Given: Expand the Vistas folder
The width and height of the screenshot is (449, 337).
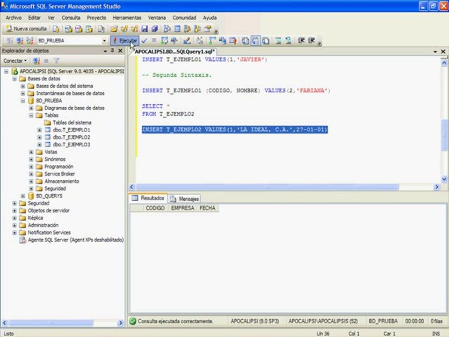Looking at the screenshot, I should coord(31,152).
